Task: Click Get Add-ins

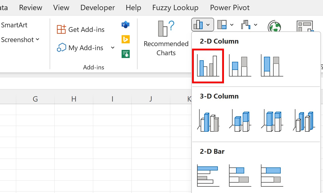Action: tap(81, 29)
